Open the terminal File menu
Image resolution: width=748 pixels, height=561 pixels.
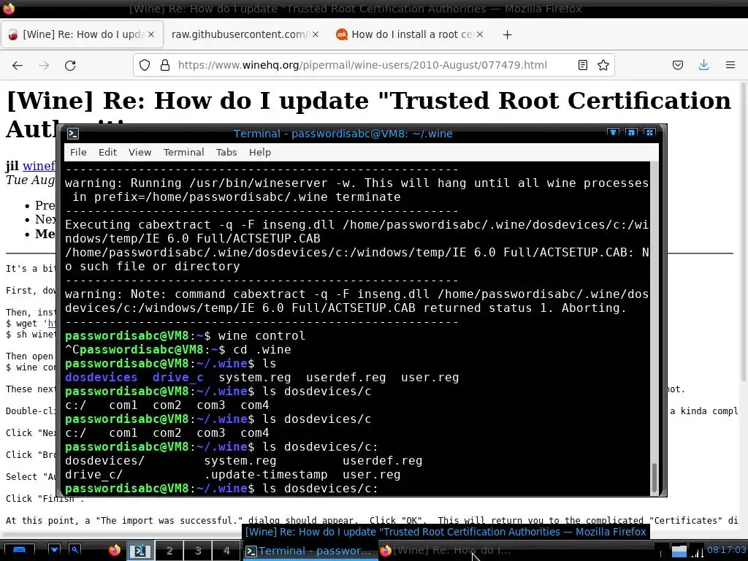click(78, 152)
